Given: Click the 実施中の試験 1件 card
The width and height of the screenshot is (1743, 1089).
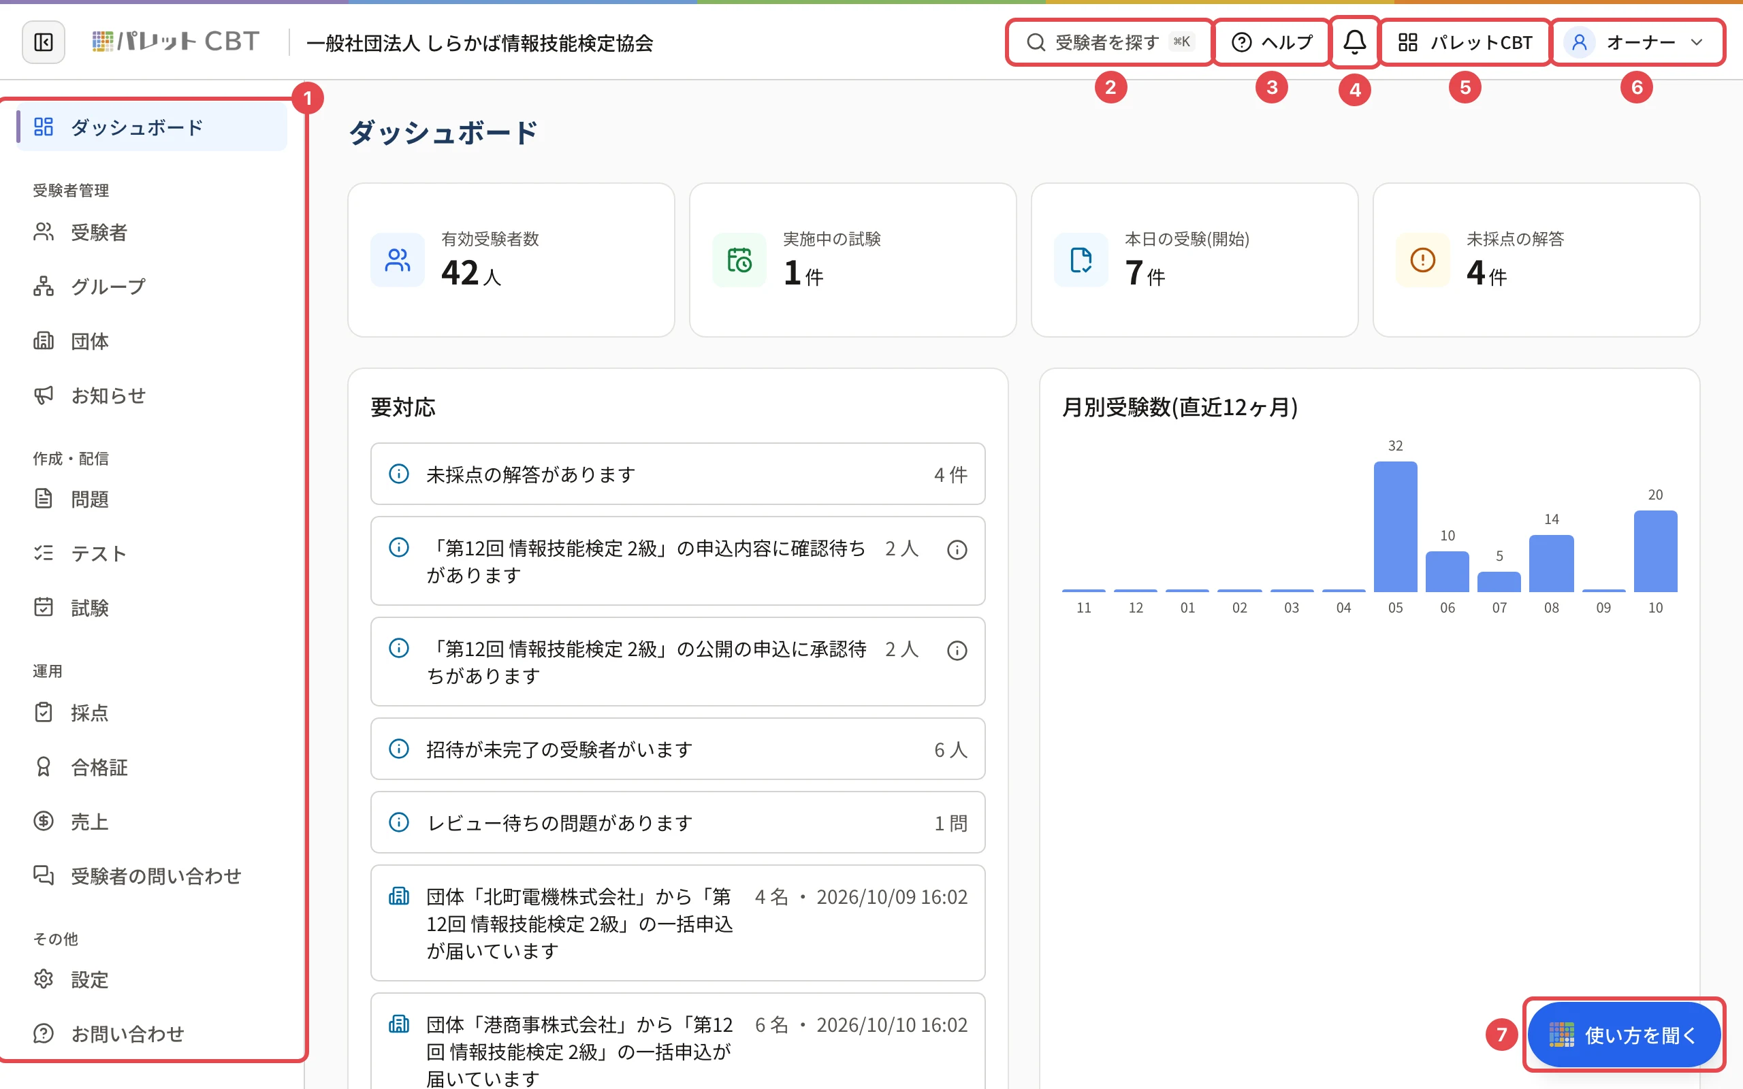Looking at the screenshot, I should 852,260.
